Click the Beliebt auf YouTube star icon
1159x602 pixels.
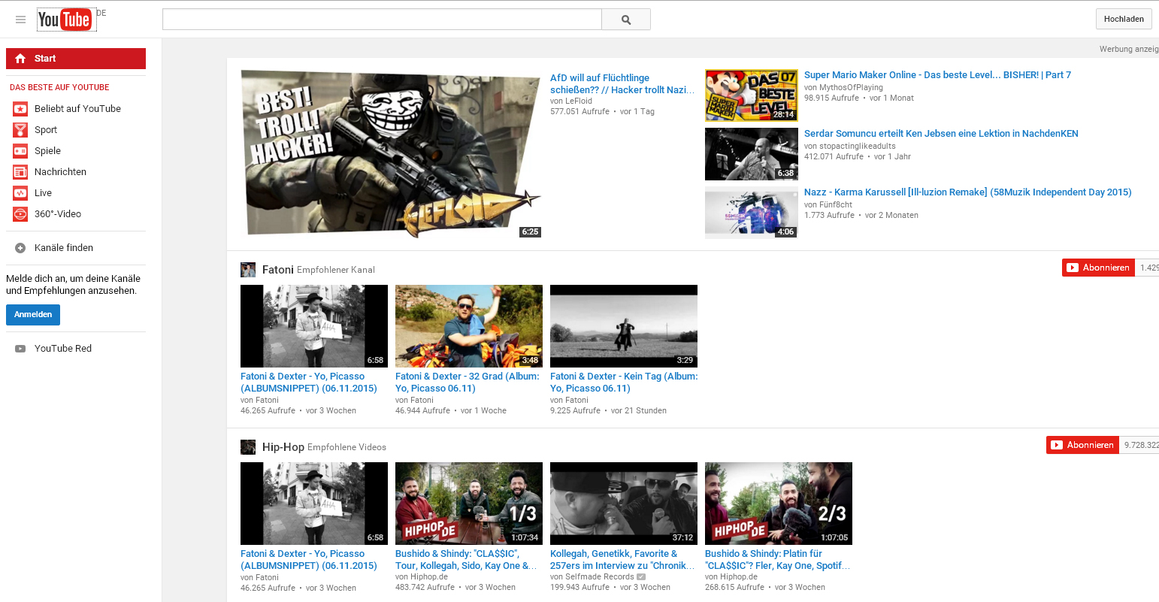point(20,109)
